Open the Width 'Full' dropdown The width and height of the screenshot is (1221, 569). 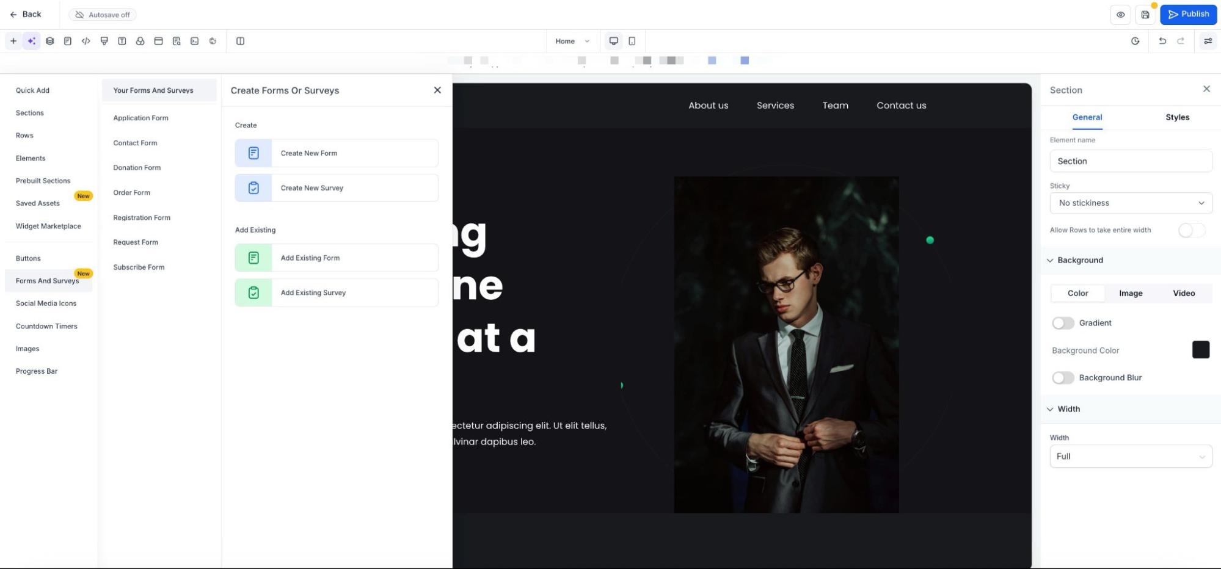click(1130, 457)
